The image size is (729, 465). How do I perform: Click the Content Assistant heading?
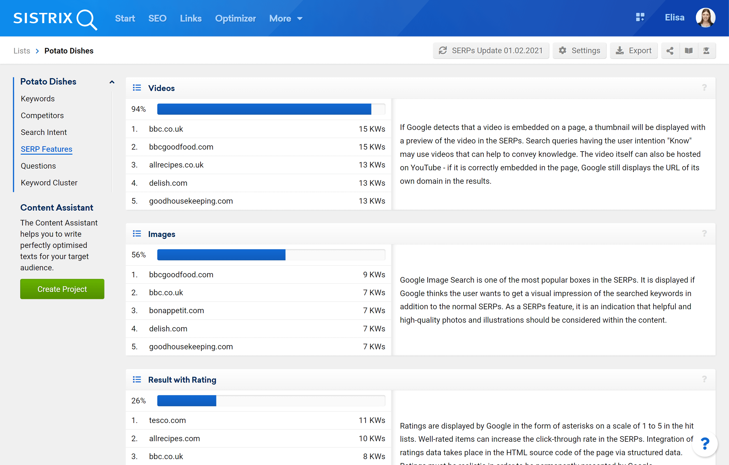click(57, 208)
